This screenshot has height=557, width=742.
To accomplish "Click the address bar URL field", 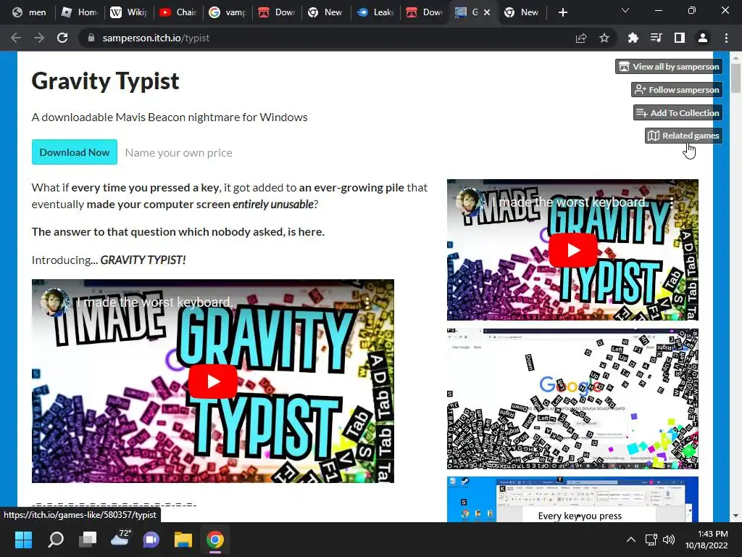I will tap(327, 38).
